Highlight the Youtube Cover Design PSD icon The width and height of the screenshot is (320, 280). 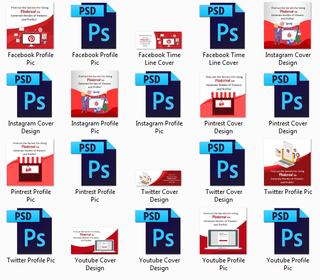[x=158, y=231]
